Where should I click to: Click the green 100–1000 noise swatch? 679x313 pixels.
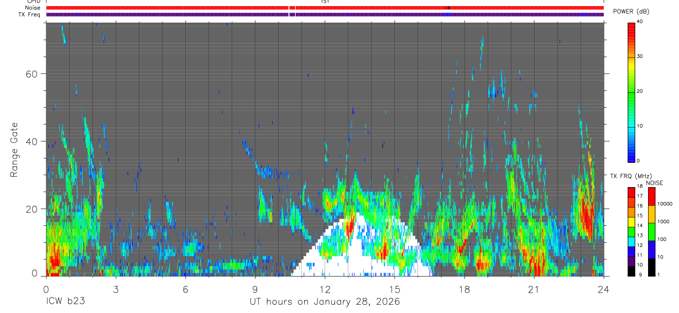(651, 232)
